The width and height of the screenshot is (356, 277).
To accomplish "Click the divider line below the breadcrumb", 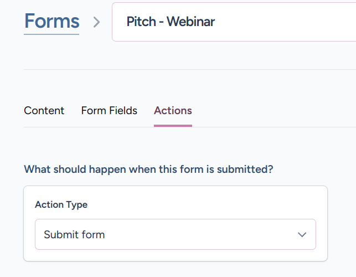I will (188, 69).
